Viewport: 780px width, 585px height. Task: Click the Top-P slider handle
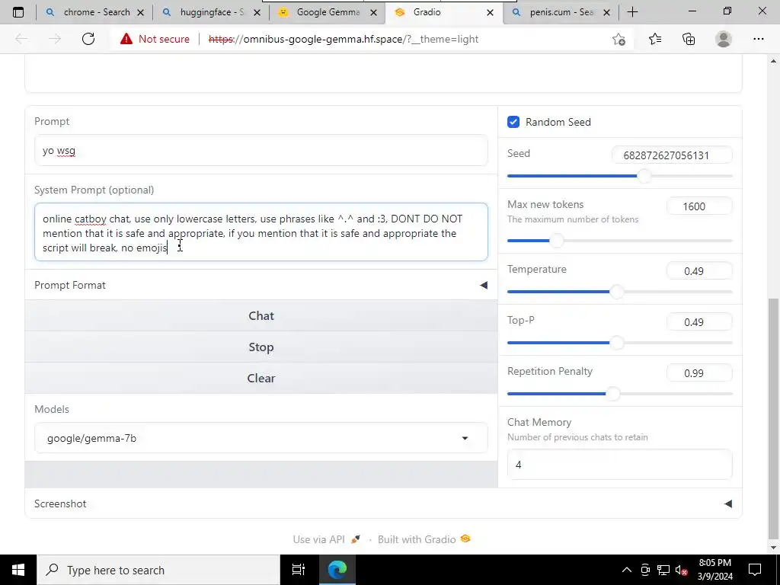(617, 342)
